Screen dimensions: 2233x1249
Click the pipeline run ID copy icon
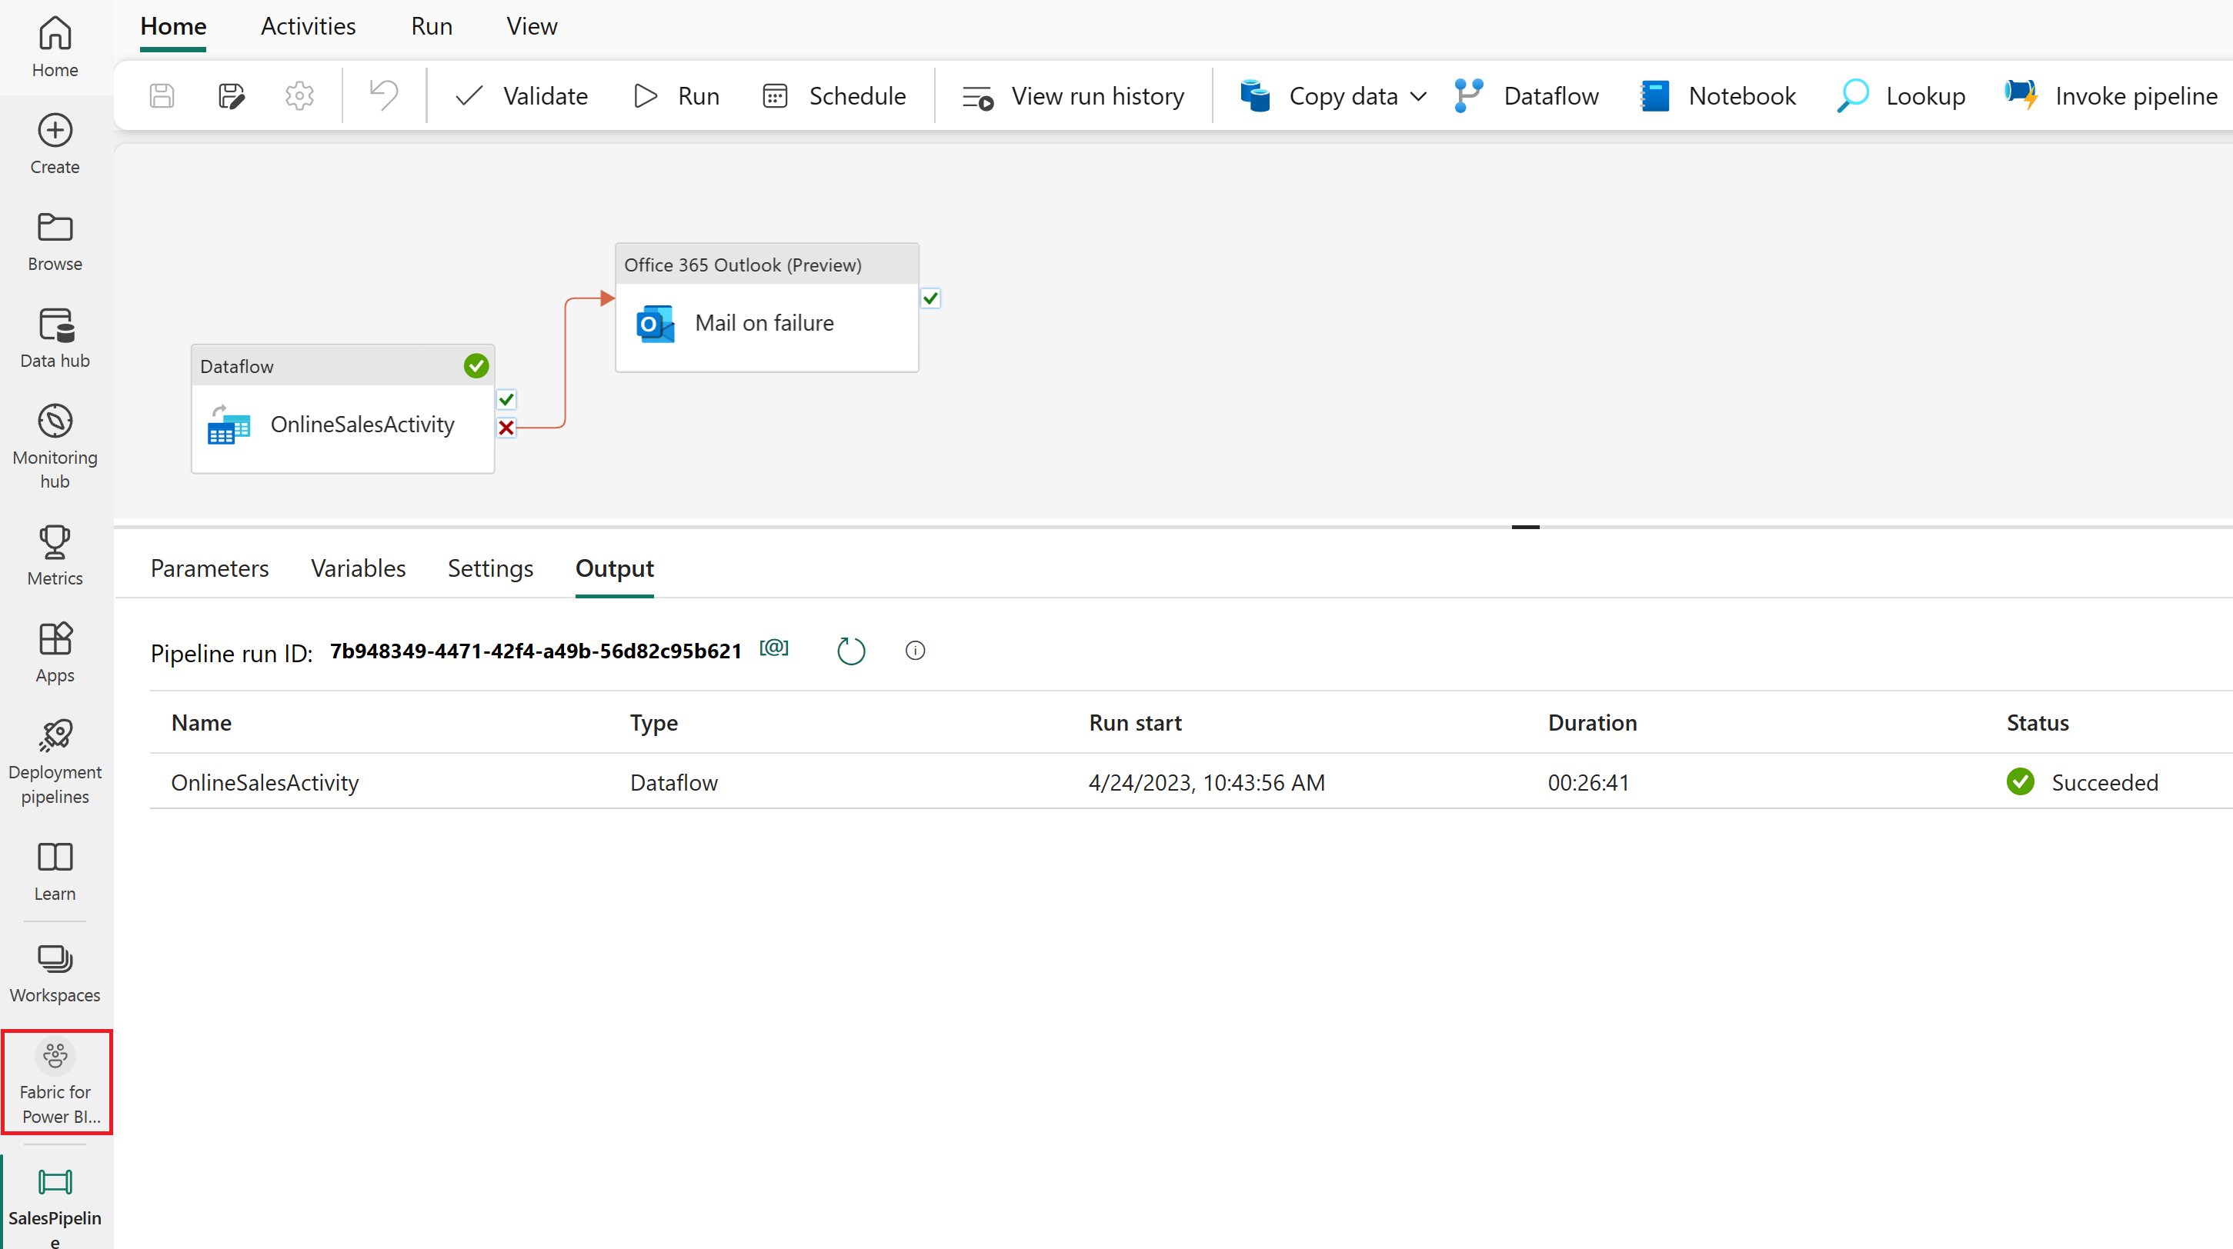(773, 650)
